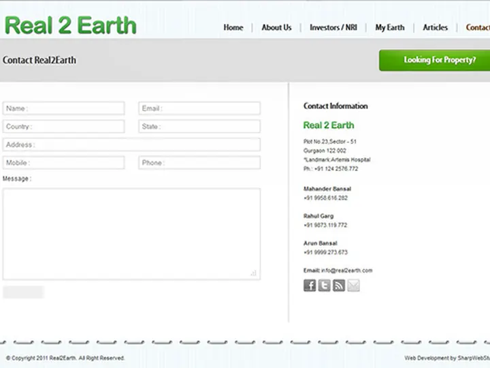Select the 'Plot No.23,Sector - 51' address line
This screenshot has width=490, height=368.
tap(329, 142)
